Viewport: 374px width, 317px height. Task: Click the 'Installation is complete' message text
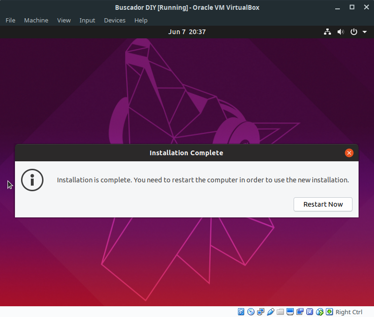(x=203, y=180)
